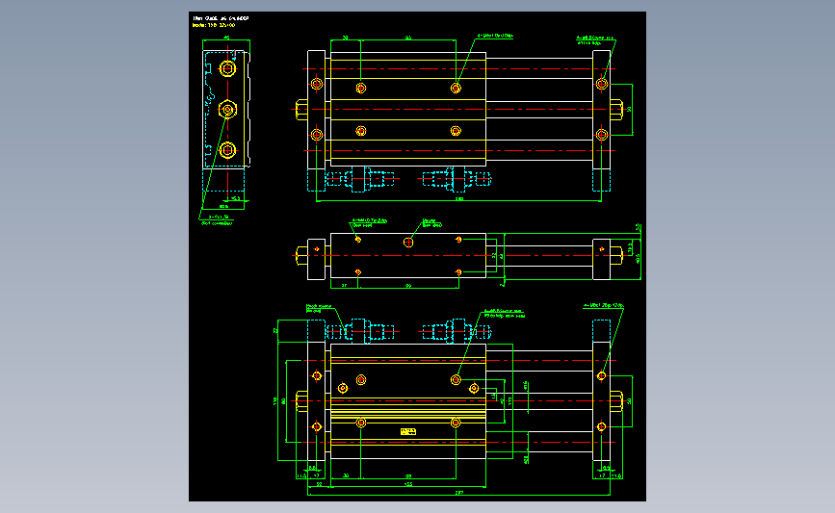The width and height of the screenshot is (835, 513).
Task: Select the middle hex nut in the end view
Action: click(x=228, y=110)
